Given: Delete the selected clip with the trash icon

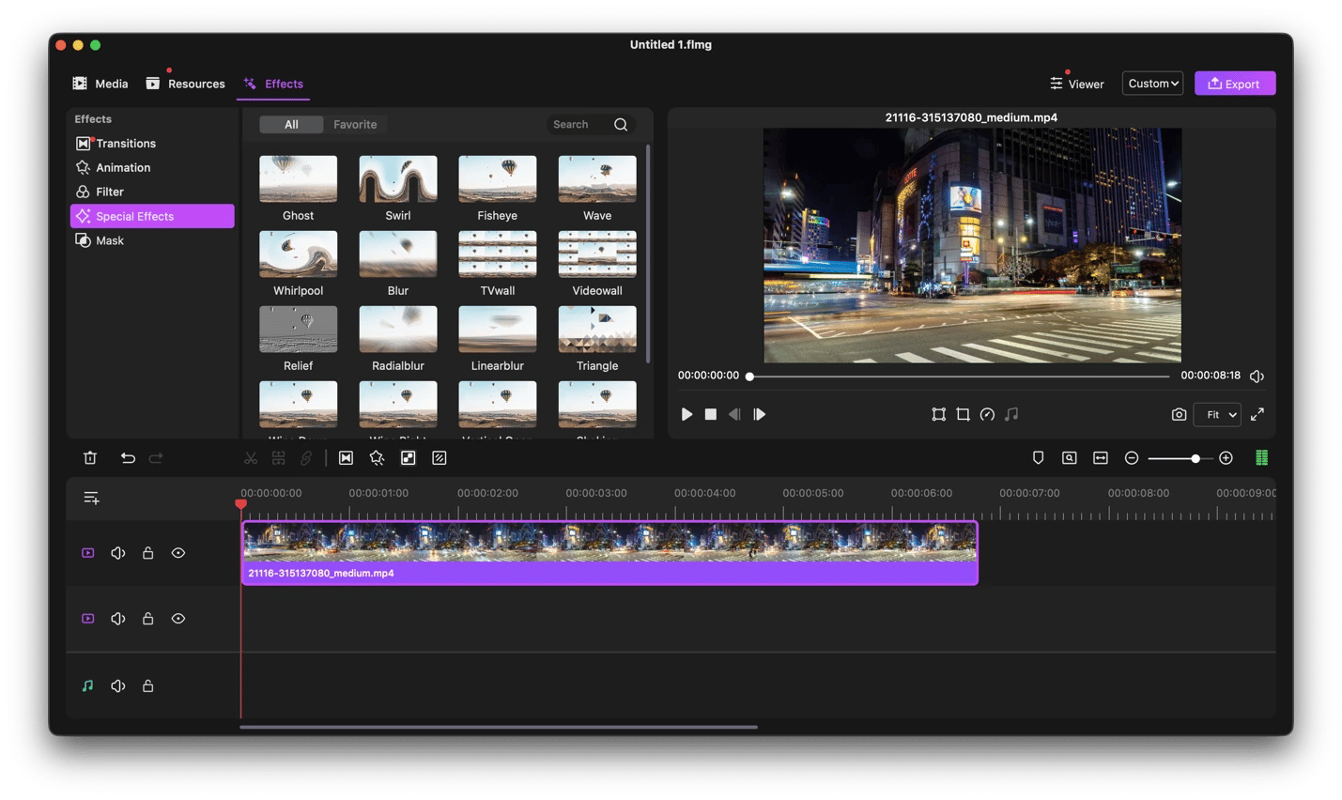Looking at the screenshot, I should [90, 458].
